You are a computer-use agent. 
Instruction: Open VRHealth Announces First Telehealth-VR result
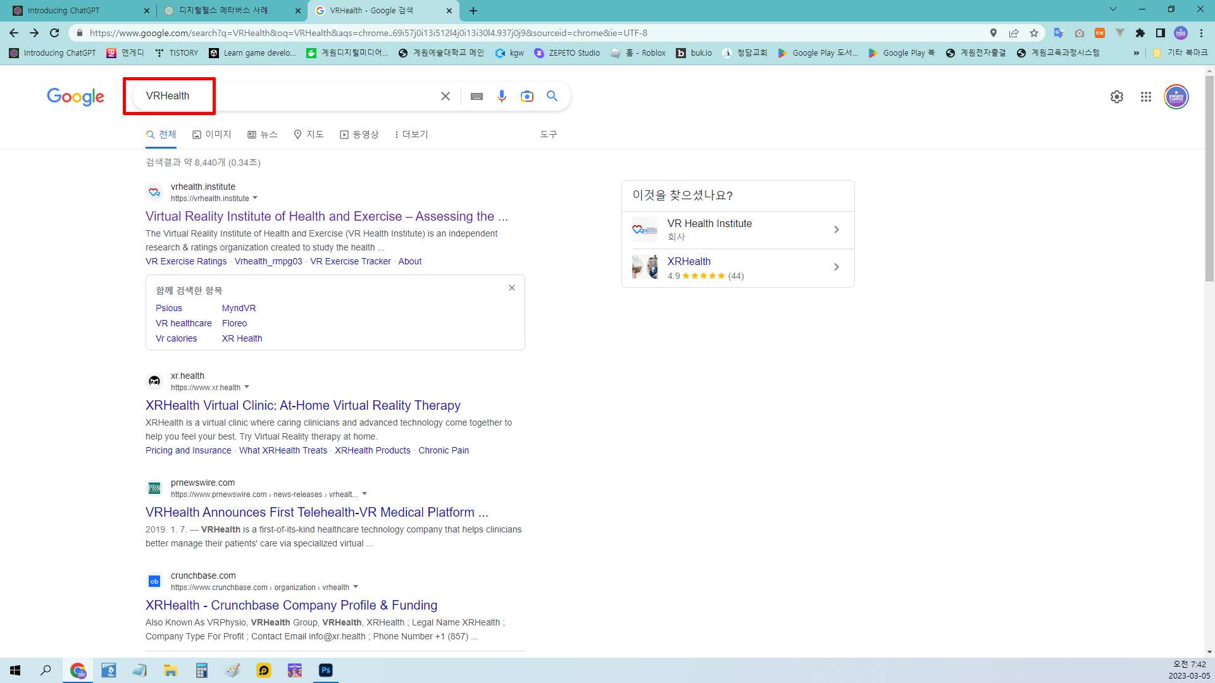[x=317, y=512]
